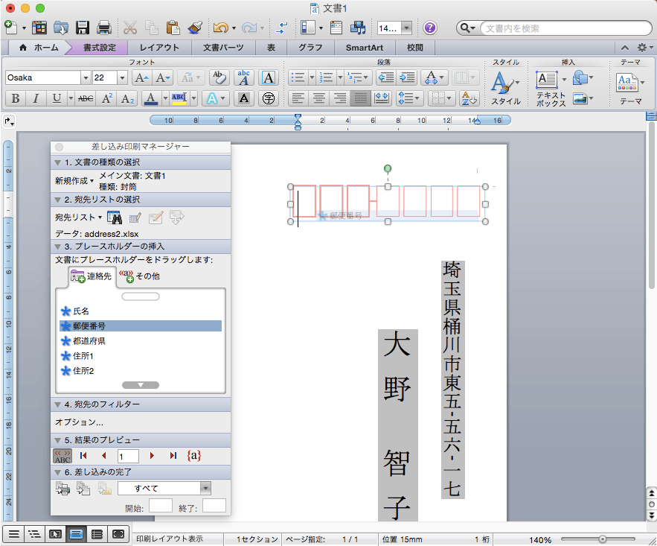The height and width of the screenshot is (546, 657).
Task: Click the find recipient binoculars icon
Action: click(115, 218)
